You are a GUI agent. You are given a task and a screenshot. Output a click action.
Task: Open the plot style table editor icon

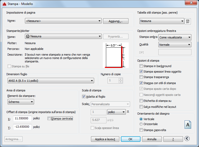pos(188,21)
